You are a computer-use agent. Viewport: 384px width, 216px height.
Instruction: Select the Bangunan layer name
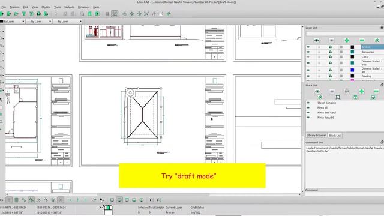(x=368, y=52)
